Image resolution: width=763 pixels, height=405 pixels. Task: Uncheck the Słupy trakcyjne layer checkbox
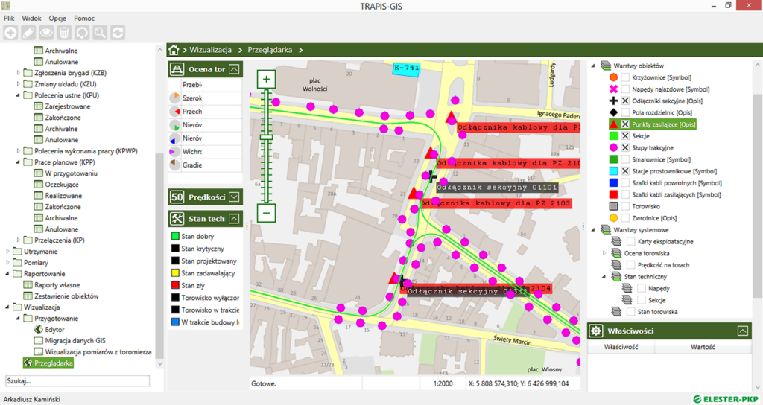[626, 147]
